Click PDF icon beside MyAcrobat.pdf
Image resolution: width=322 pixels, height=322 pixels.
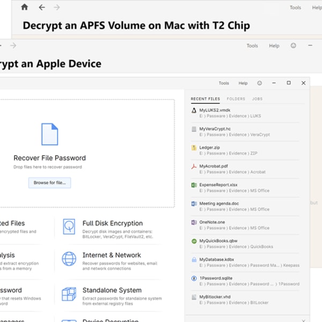pyautogui.click(x=194, y=166)
